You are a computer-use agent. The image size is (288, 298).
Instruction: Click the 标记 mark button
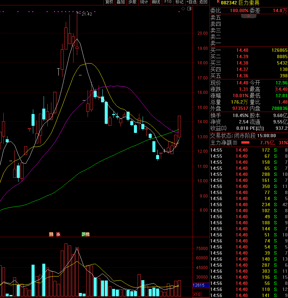pyautogui.click(x=179, y=2)
